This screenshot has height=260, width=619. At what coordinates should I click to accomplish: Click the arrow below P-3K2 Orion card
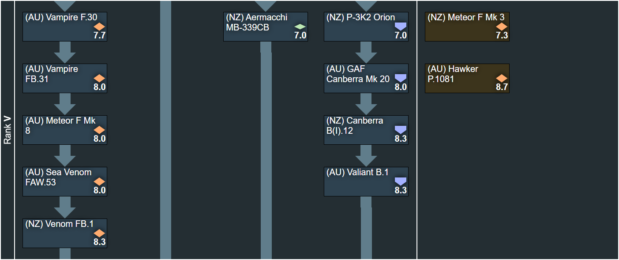[x=366, y=53]
